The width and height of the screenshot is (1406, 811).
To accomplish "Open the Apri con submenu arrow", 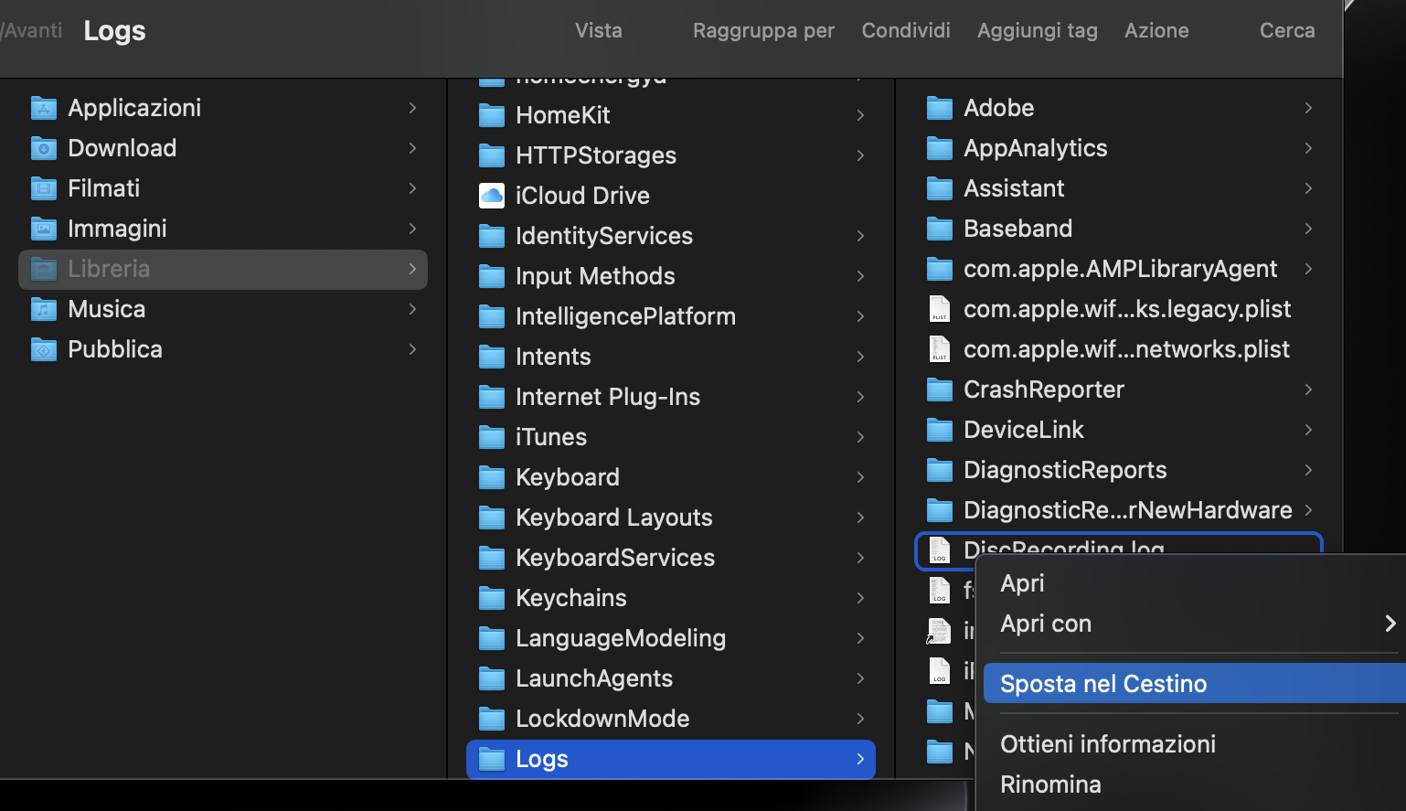I will [x=1390, y=624].
